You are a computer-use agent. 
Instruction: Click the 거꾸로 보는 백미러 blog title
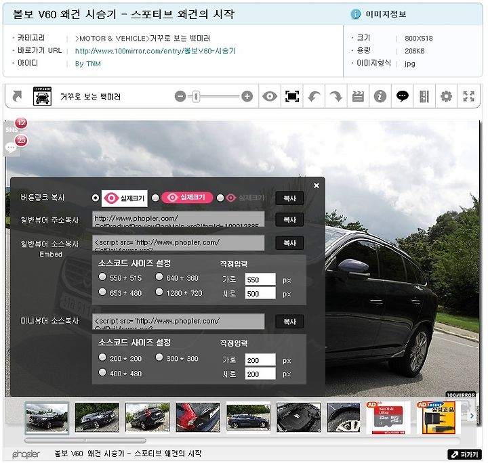tap(90, 97)
